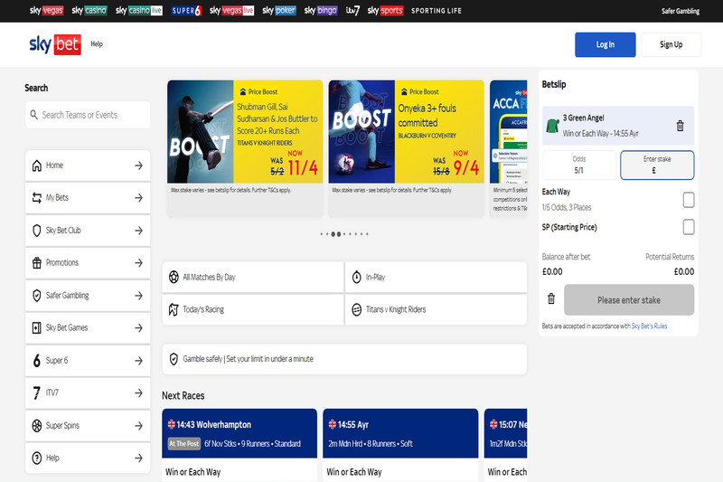Click the Please enter stake button
This screenshot has width=723, height=482.
(x=629, y=300)
